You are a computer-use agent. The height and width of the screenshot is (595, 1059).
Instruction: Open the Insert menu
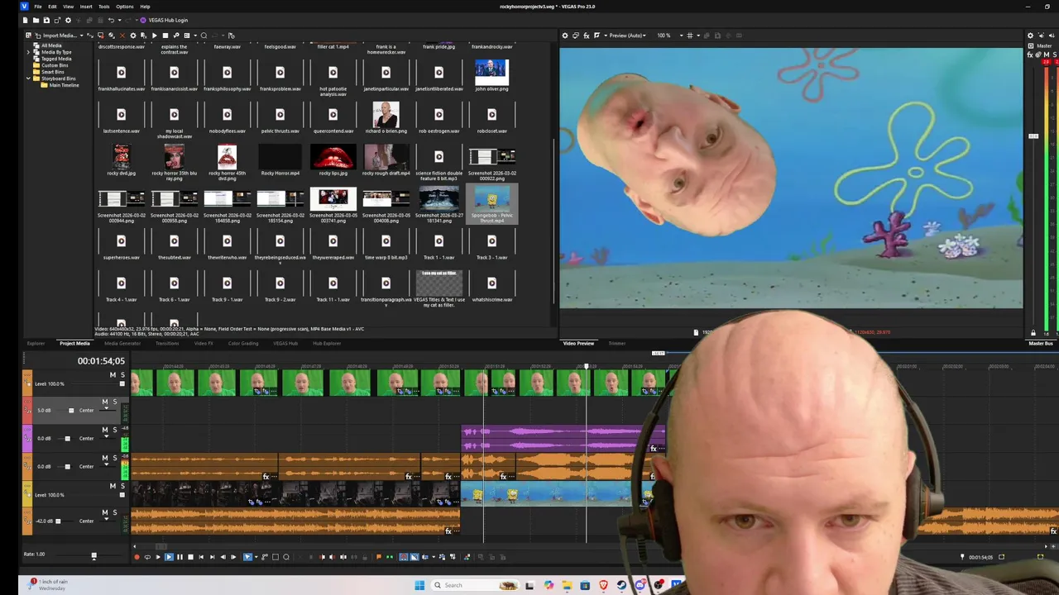[x=86, y=7]
